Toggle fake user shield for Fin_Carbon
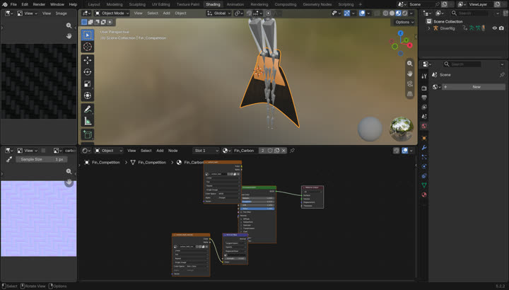 pyautogui.click(x=270, y=151)
